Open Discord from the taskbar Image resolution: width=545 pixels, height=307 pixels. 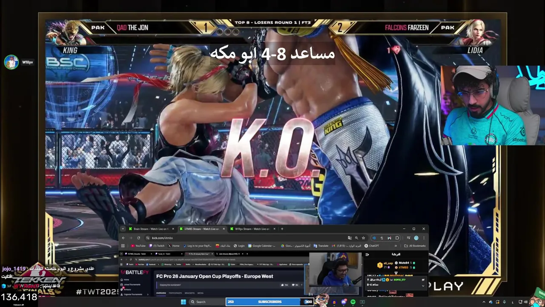344,302
